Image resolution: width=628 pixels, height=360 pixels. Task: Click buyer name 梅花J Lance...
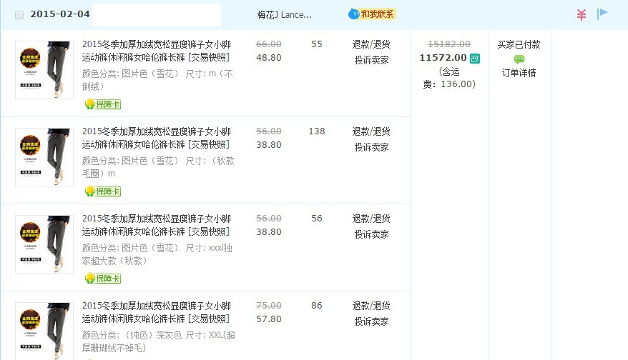click(284, 15)
